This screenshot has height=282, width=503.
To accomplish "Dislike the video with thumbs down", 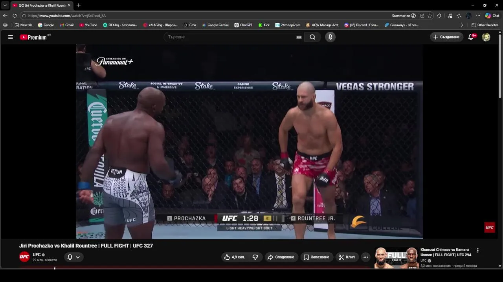I will tap(255, 257).
